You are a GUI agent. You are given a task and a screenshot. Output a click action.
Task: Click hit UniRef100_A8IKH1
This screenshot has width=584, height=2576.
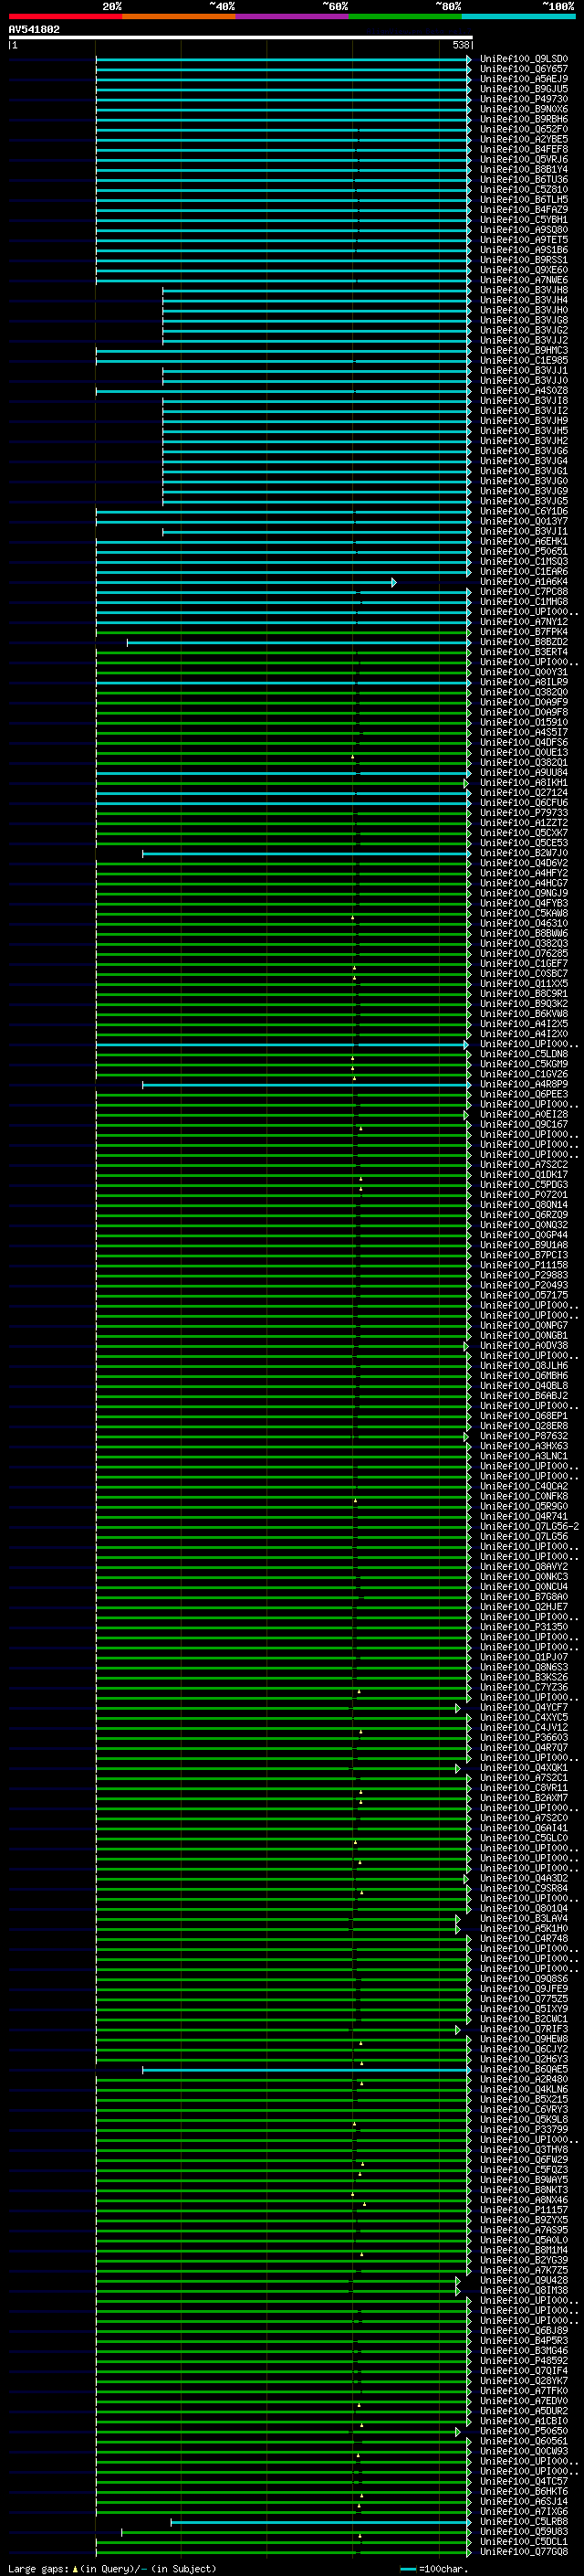click(x=523, y=783)
